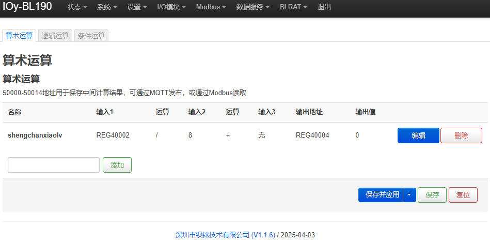Expand the Modbus menu
The width and height of the screenshot is (490, 242).
pos(211,7)
